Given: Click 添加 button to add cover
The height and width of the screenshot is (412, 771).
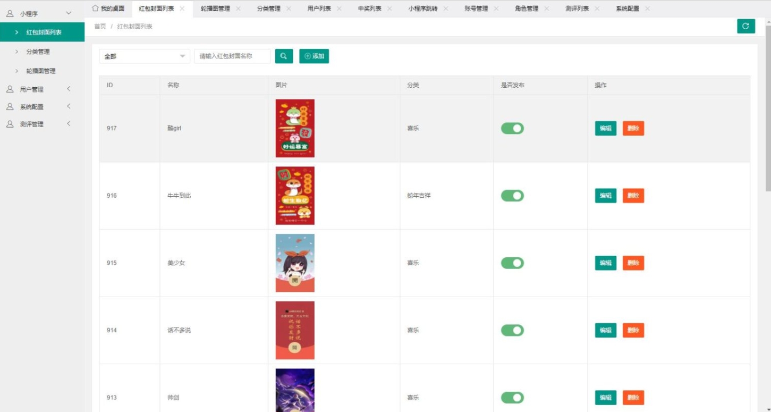Looking at the screenshot, I should pyautogui.click(x=314, y=56).
